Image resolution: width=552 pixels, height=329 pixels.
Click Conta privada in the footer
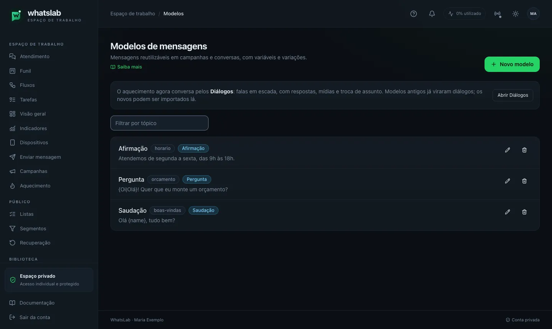click(522, 320)
